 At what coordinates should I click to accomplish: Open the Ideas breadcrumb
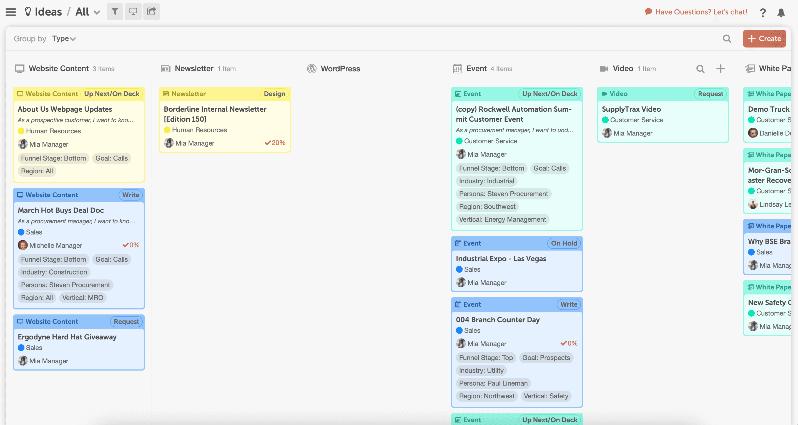[x=48, y=12]
